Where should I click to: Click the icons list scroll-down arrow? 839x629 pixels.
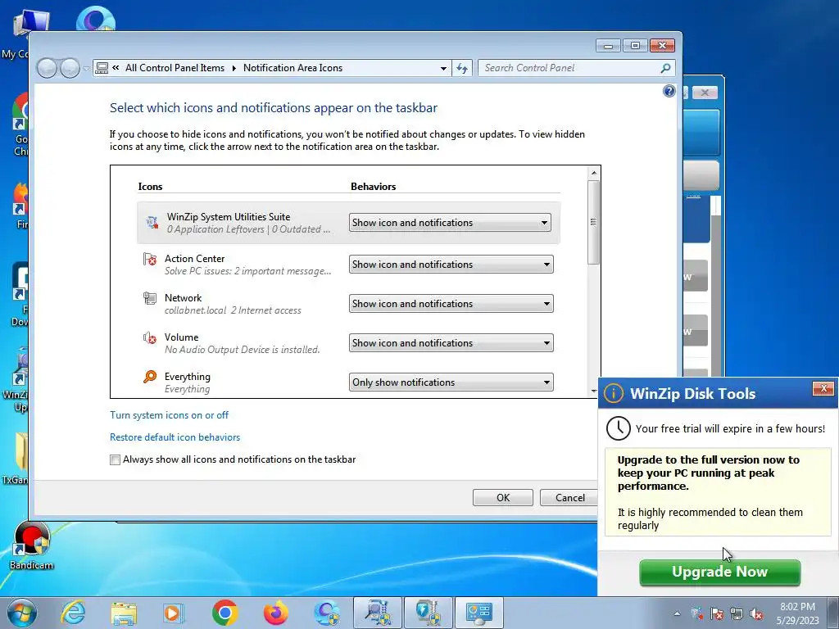click(593, 391)
